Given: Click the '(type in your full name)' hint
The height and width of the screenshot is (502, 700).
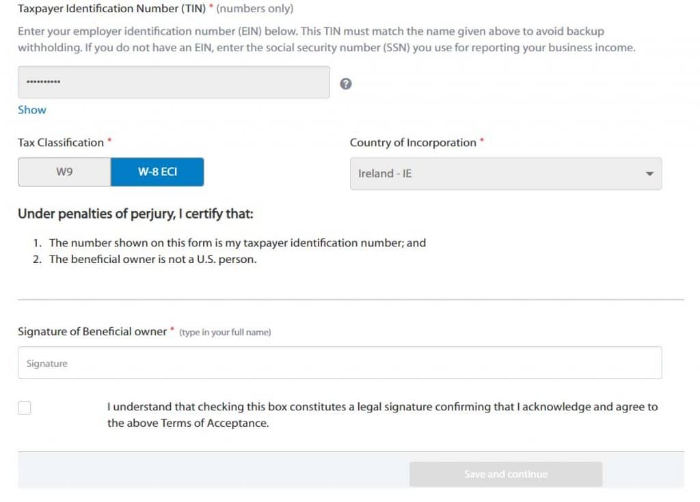Looking at the screenshot, I should click(x=225, y=332).
